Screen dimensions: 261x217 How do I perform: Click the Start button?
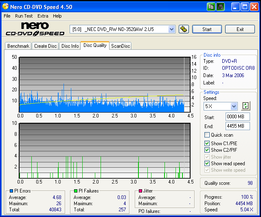click(207, 29)
